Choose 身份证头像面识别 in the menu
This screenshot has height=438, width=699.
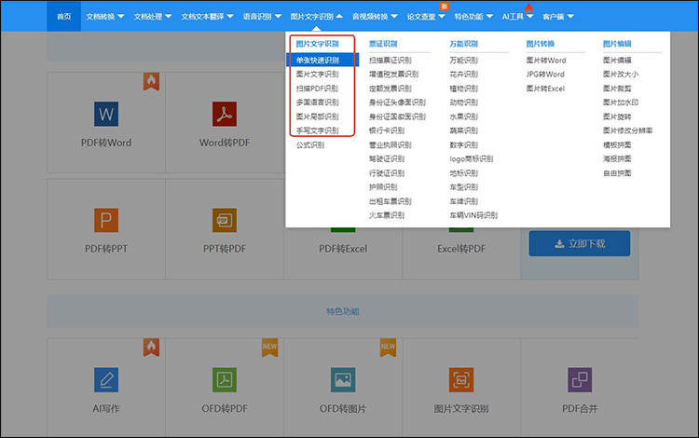397,102
